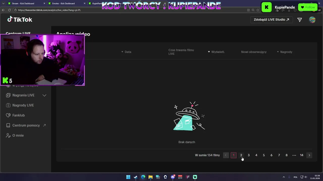Click the Centrum pomocy book icon

click(8, 125)
